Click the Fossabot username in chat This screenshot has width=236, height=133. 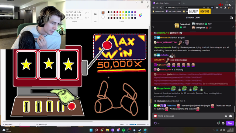click(171, 106)
